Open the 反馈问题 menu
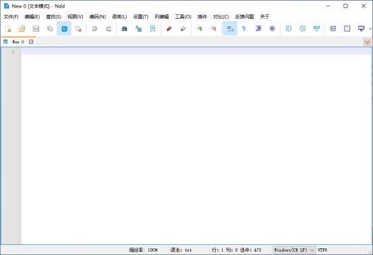The image size is (373, 255). click(244, 17)
